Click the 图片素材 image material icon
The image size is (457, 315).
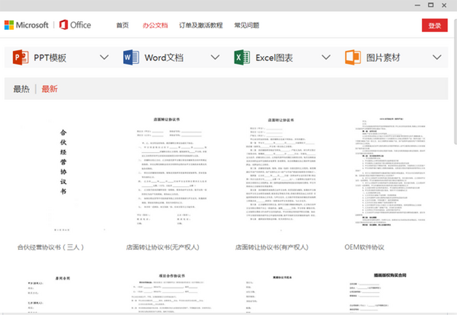352,57
